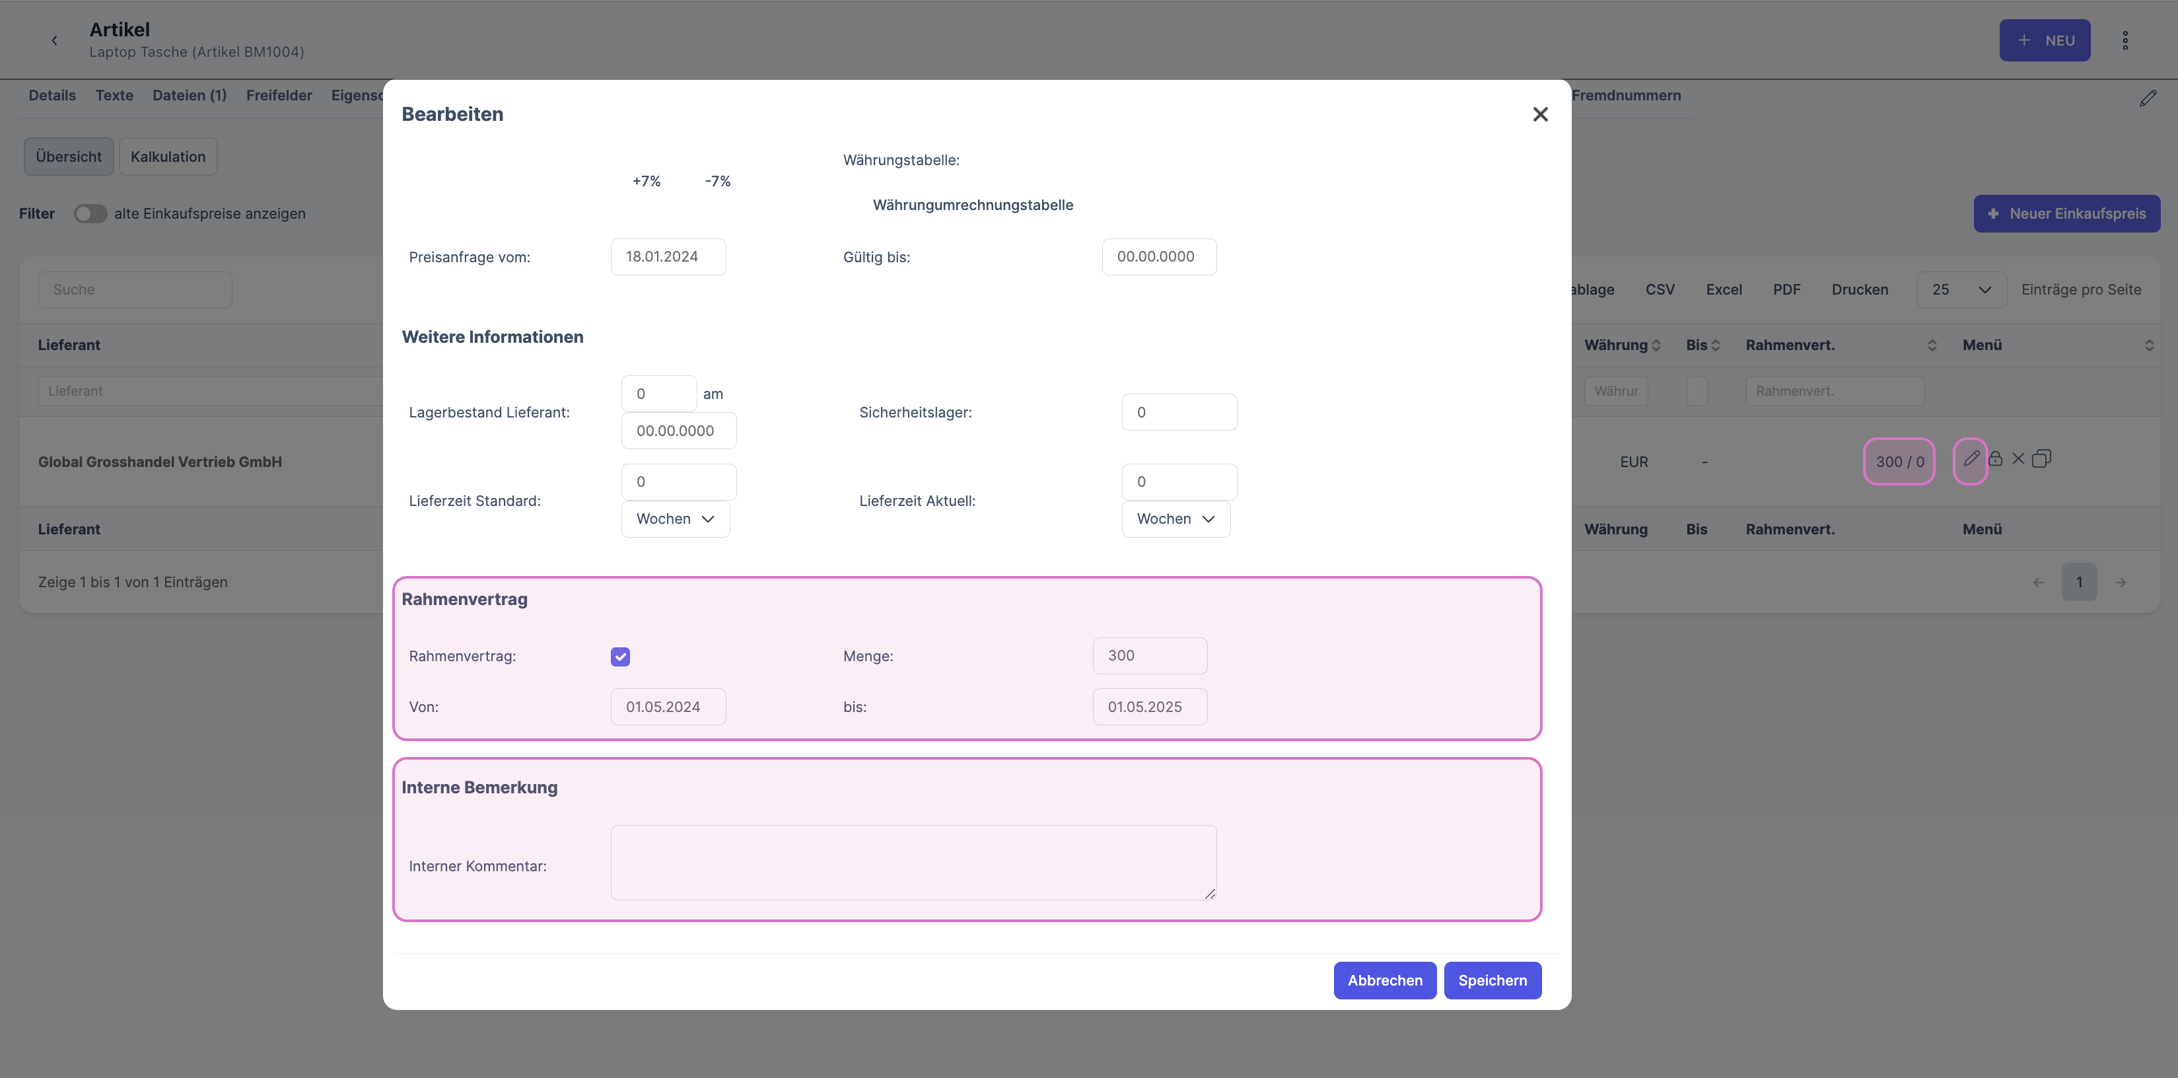This screenshot has width=2178, height=1078.
Task: Switch to the Texte tab
Action: click(x=114, y=96)
